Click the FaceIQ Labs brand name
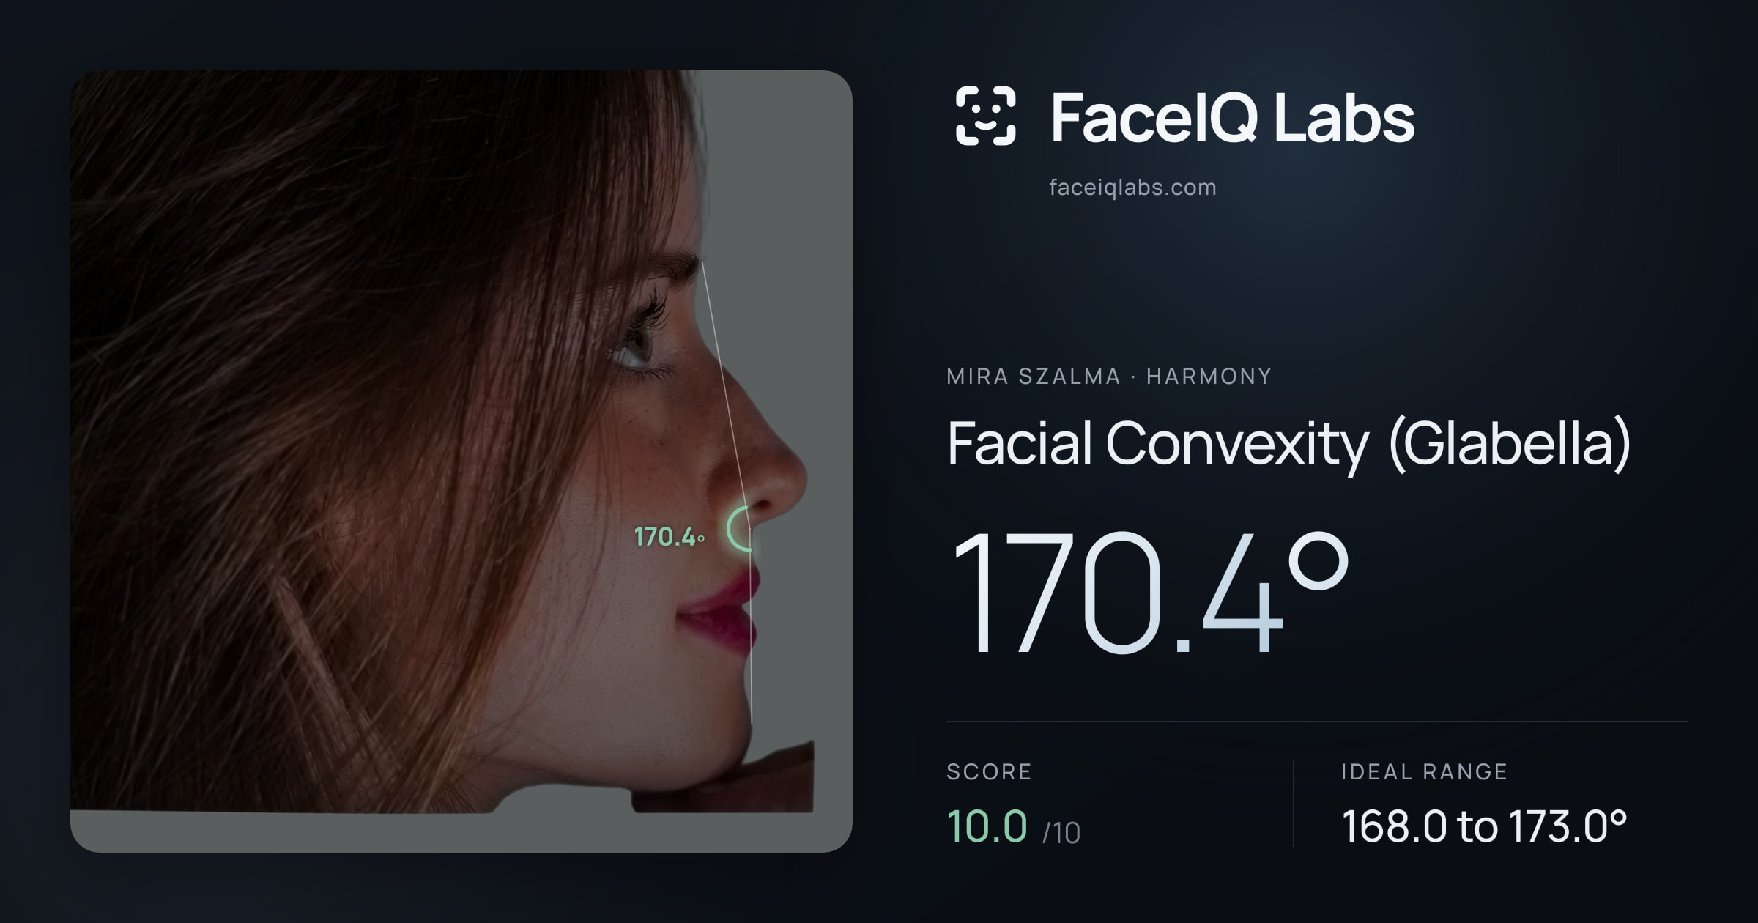Screen dimensions: 1758x923 click(x=1232, y=117)
